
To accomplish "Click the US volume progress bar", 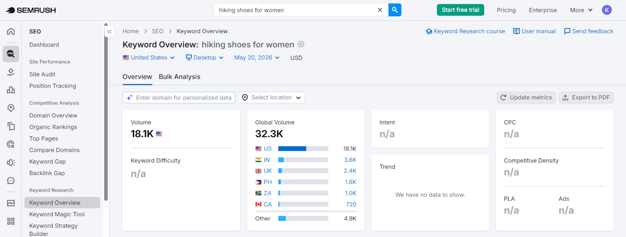I will tap(303, 148).
